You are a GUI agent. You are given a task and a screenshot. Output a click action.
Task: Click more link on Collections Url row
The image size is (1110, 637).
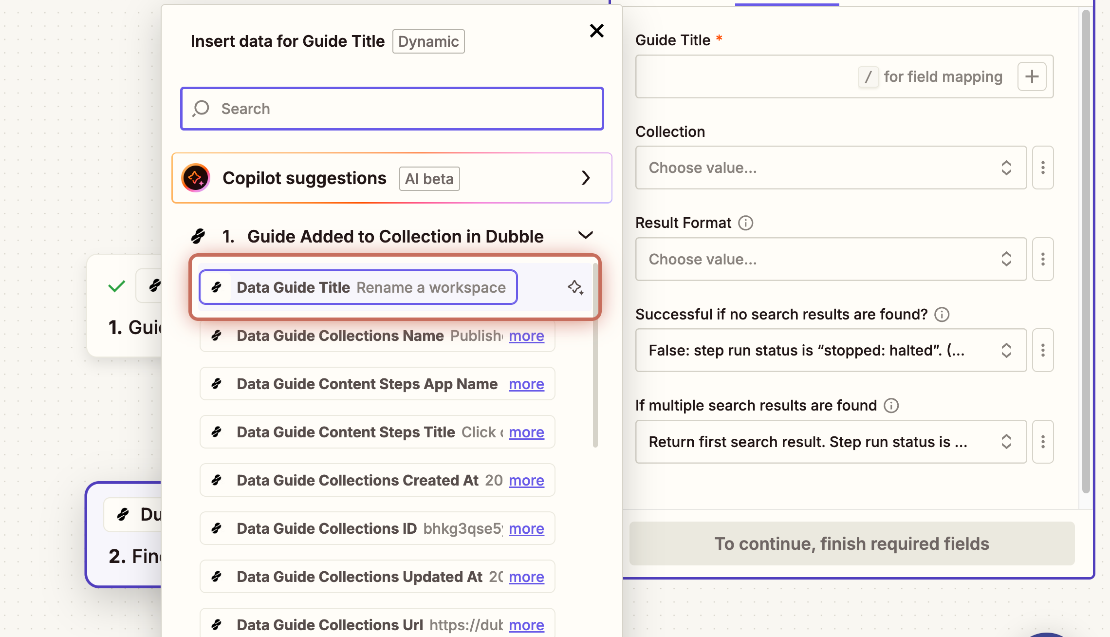[x=526, y=625]
